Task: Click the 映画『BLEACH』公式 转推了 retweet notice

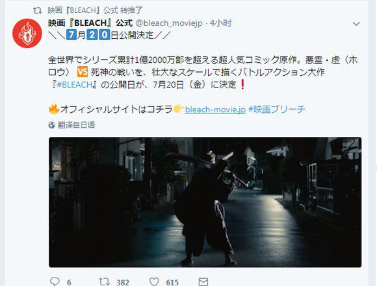Action: click(x=95, y=10)
